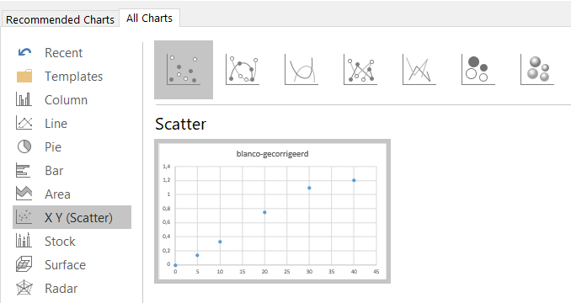Select the 3-D Bubble chart icon
This screenshot has height=303, width=571.
point(537,70)
